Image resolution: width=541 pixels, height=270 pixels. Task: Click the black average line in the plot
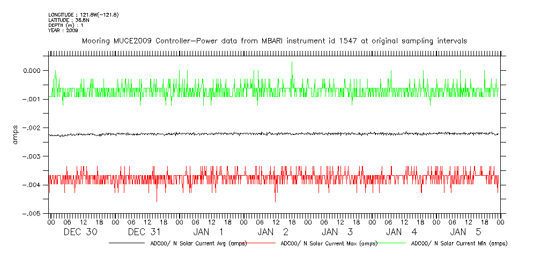(x=268, y=133)
